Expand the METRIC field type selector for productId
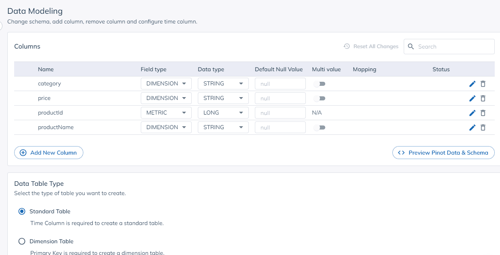 166,113
